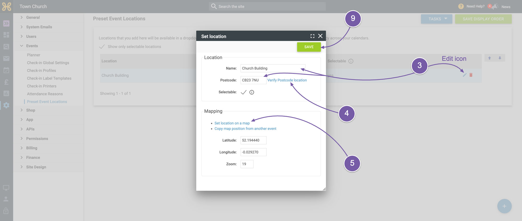Screen dimensions: 522x221
Task: Click the move up arrow button
Action: 490,58
